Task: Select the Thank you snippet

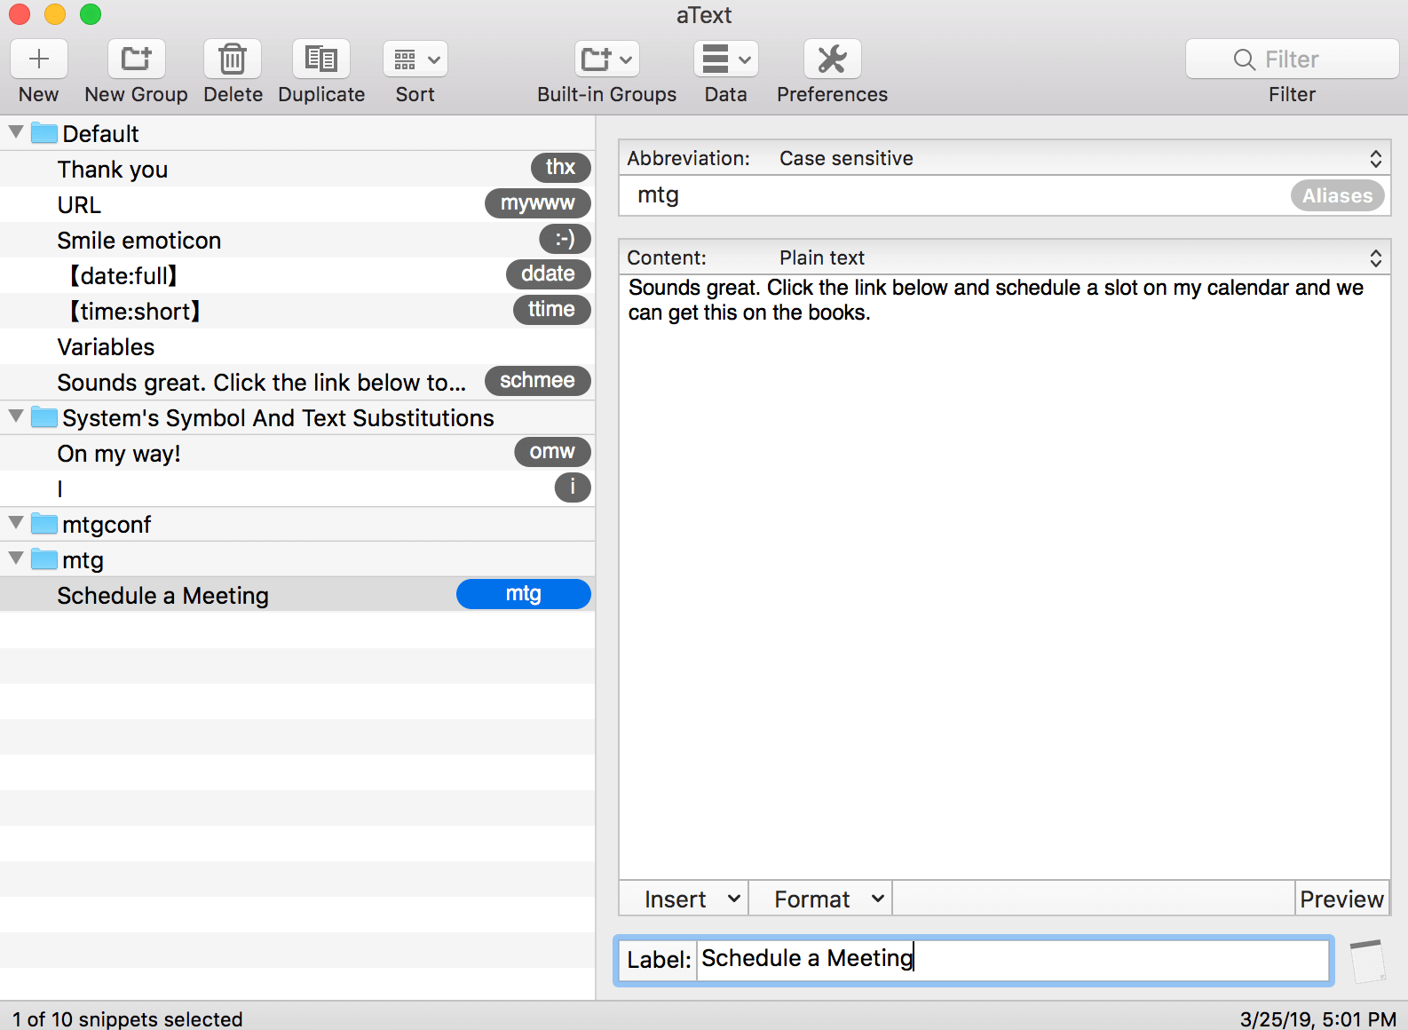Action: tap(297, 169)
